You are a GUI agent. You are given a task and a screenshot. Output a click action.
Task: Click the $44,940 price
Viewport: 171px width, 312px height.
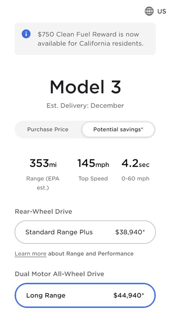[129, 295]
